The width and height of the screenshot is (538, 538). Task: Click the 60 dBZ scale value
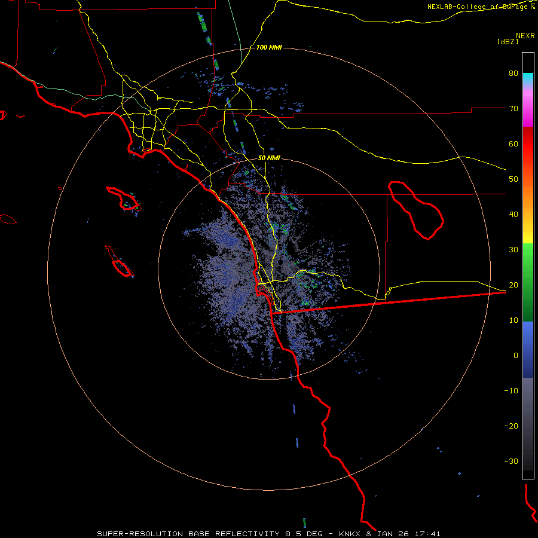(x=513, y=143)
